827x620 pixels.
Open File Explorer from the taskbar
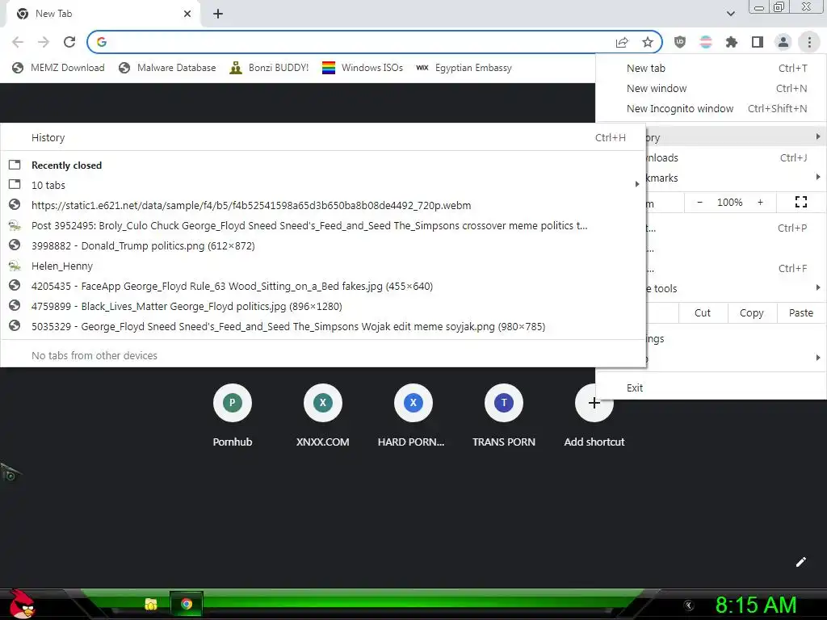[x=151, y=604]
